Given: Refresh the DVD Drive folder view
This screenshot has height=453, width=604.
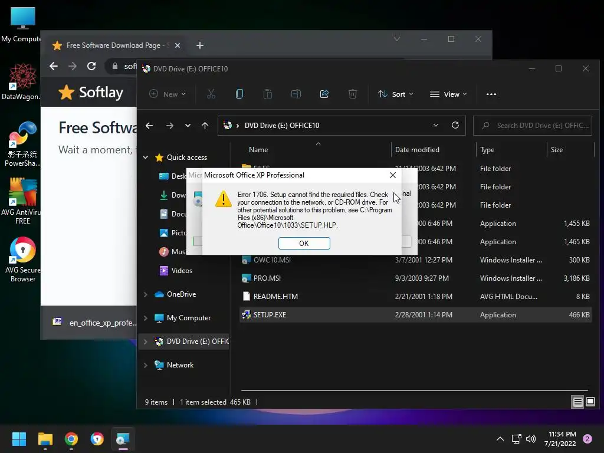Looking at the screenshot, I should click(455, 125).
